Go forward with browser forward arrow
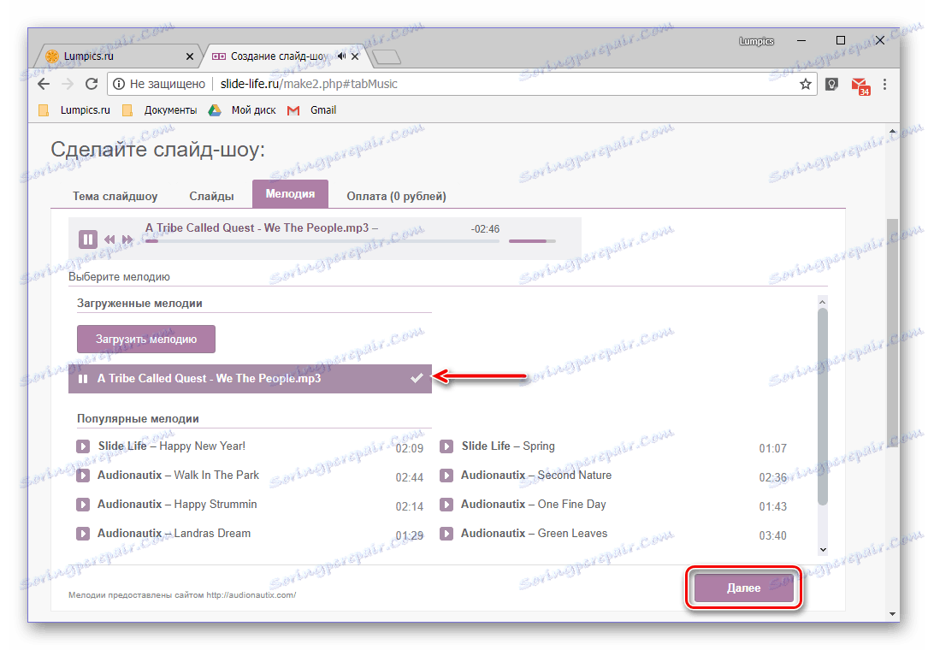The width and height of the screenshot is (928, 650). coord(68,84)
